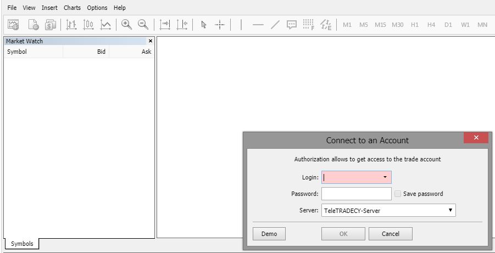Switch to candlestick chart view
The image size is (495, 253).
88,25
